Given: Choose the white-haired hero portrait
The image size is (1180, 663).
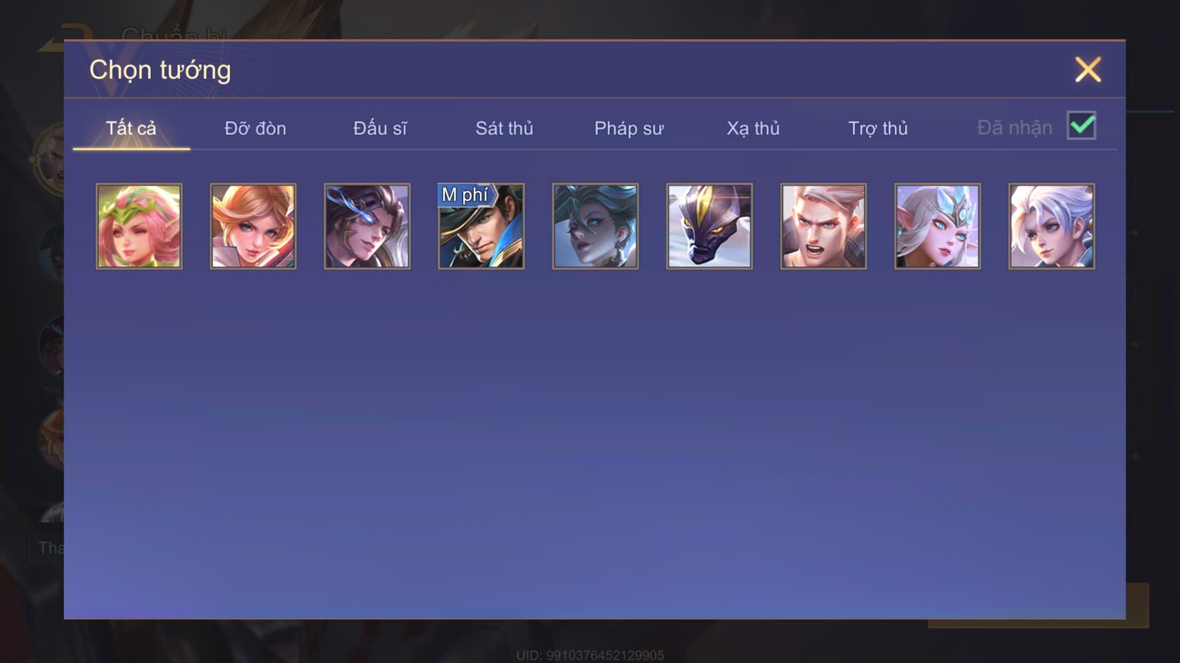Looking at the screenshot, I should [x=1052, y=226].
